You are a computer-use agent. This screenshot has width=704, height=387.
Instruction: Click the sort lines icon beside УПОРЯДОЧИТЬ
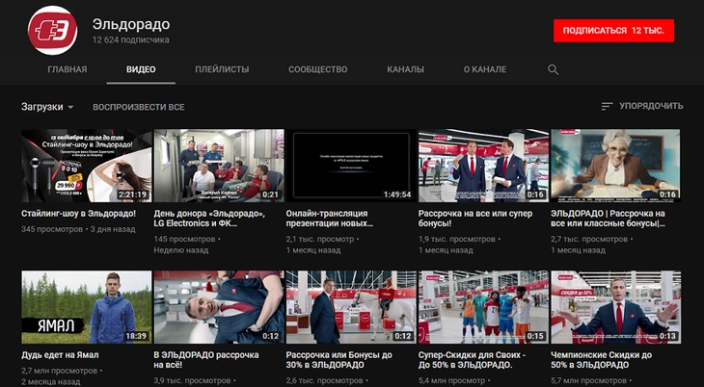[x=607, y=106]
